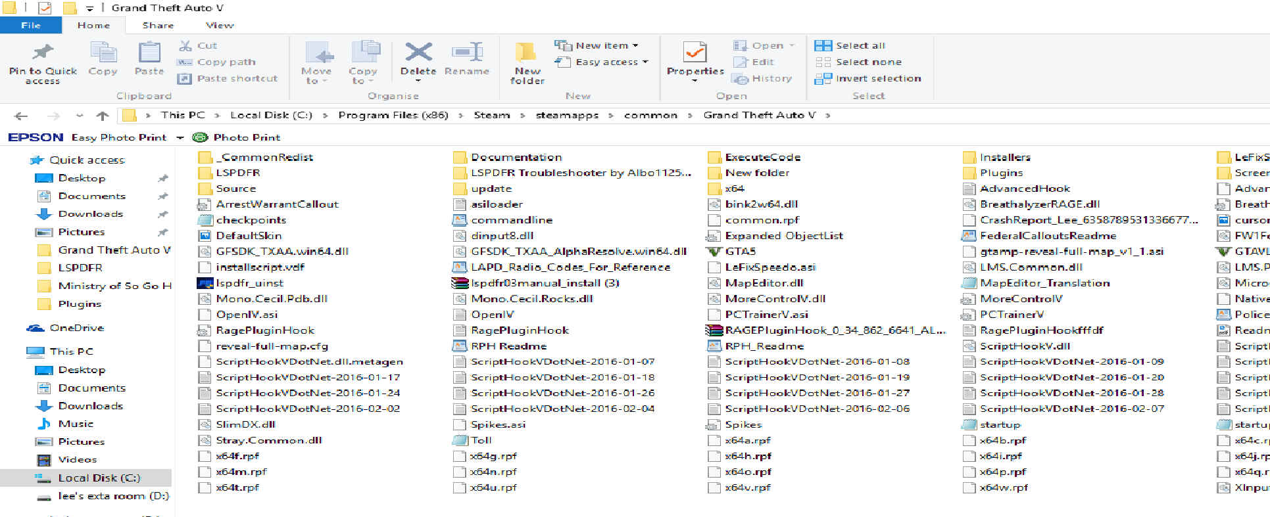Click the Invert selection icon
Screen dimensions: 1270x517
tap(823, 78)
